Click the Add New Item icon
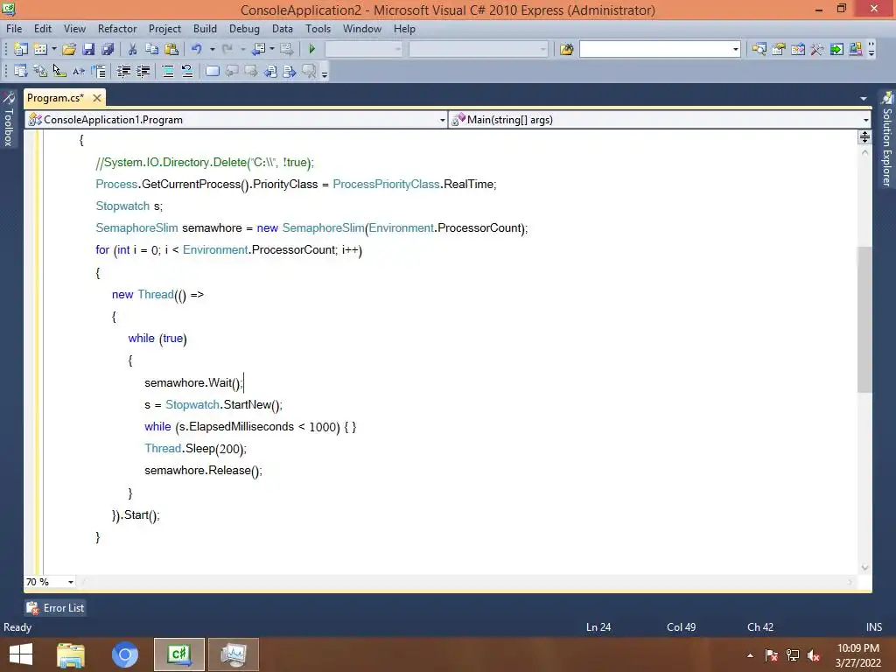The width and height of the screenshot is (896, 672). click(x=40, y=49)
